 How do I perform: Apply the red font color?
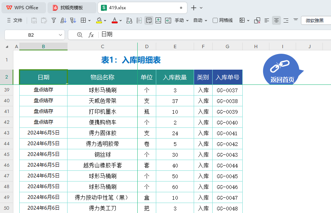(x=114, y=20)
